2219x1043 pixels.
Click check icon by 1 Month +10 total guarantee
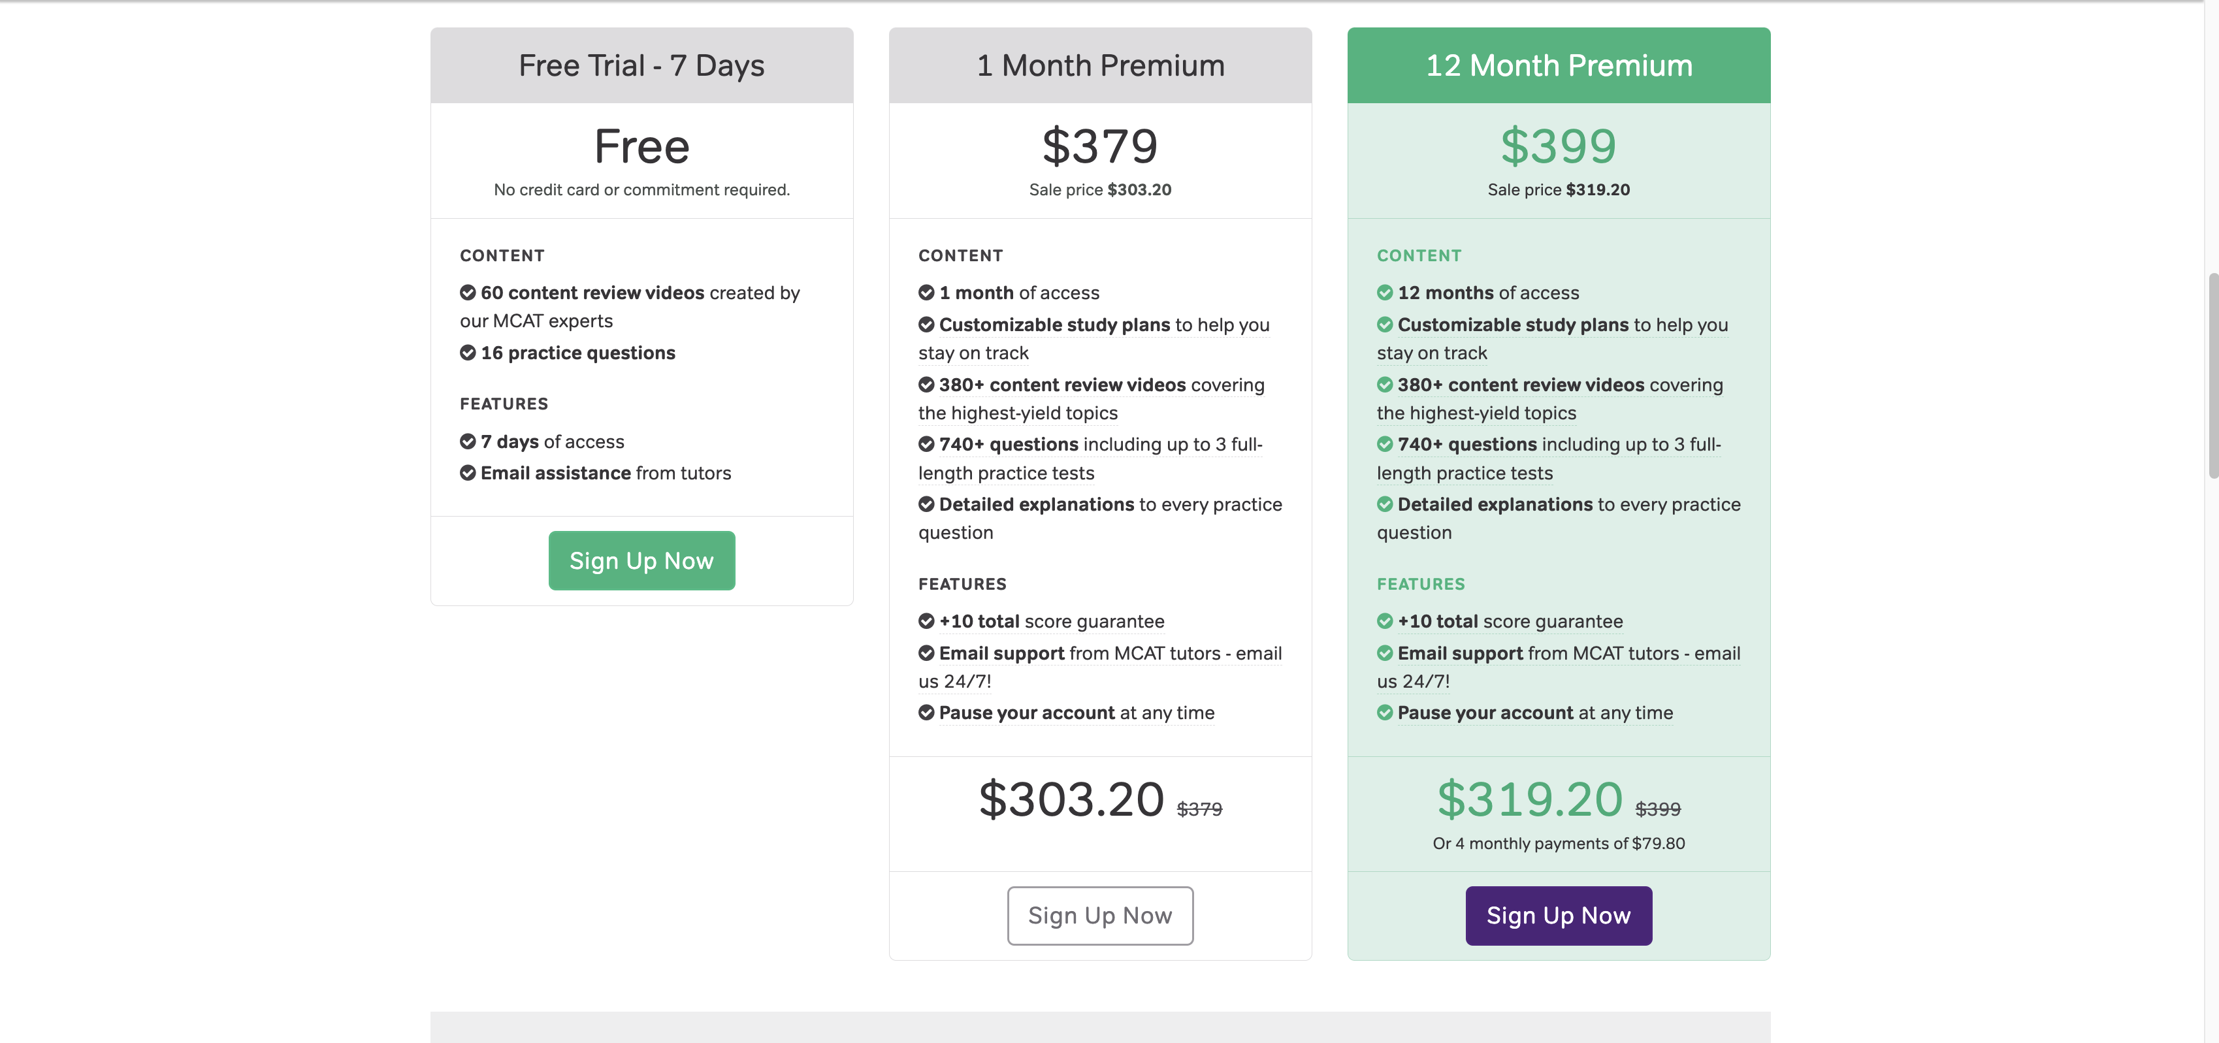pos(926,621)
